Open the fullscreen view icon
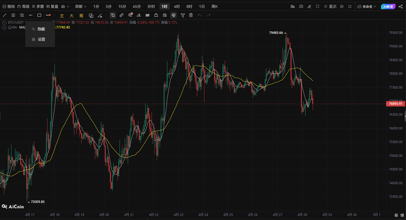This screenshot has height=220, width=406. (350, 7)
